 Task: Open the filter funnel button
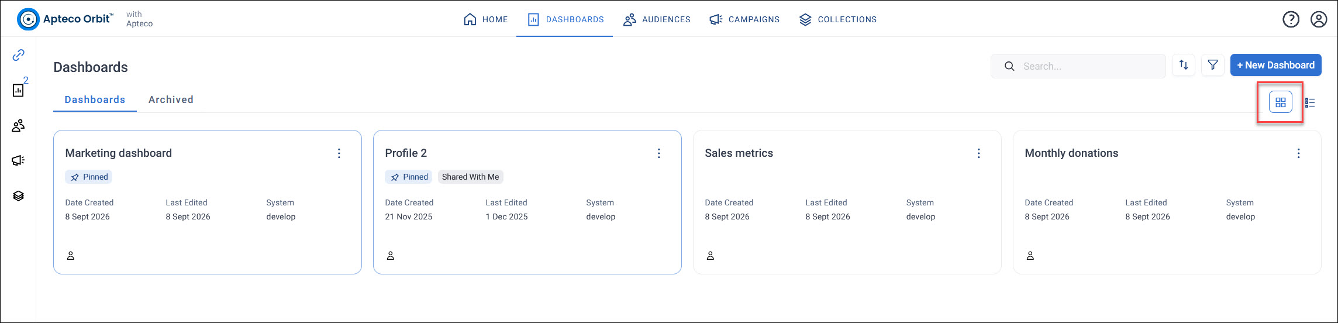(1213, 65)
